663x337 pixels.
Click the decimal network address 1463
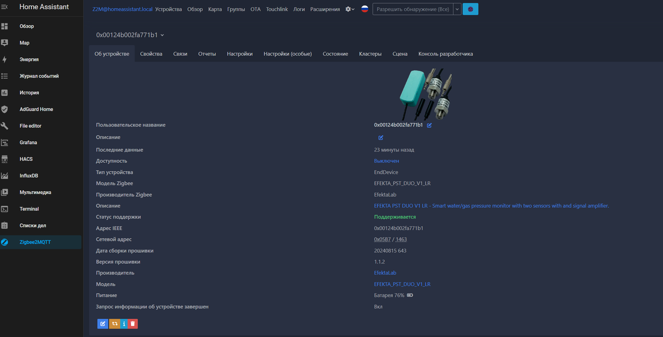pyautogui.click(x=401, y=240)
